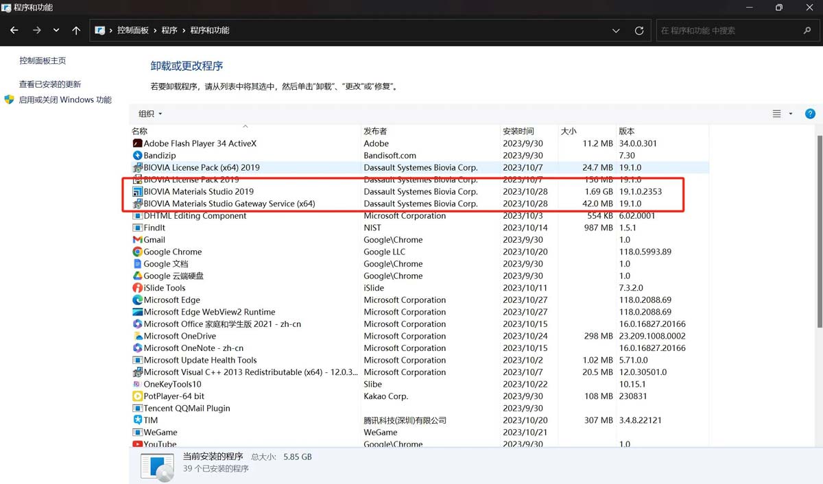Screen dimensions: 823x484
Task: Sort by 安装时间 column header
Action: pos(529,131)
